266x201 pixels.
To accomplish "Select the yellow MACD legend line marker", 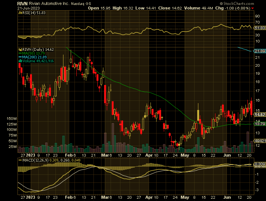I will point(20,160).
